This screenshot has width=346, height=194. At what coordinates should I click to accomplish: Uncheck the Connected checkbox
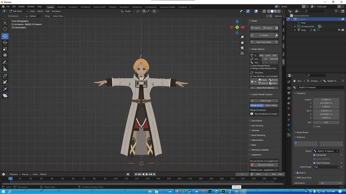point(314,155)
